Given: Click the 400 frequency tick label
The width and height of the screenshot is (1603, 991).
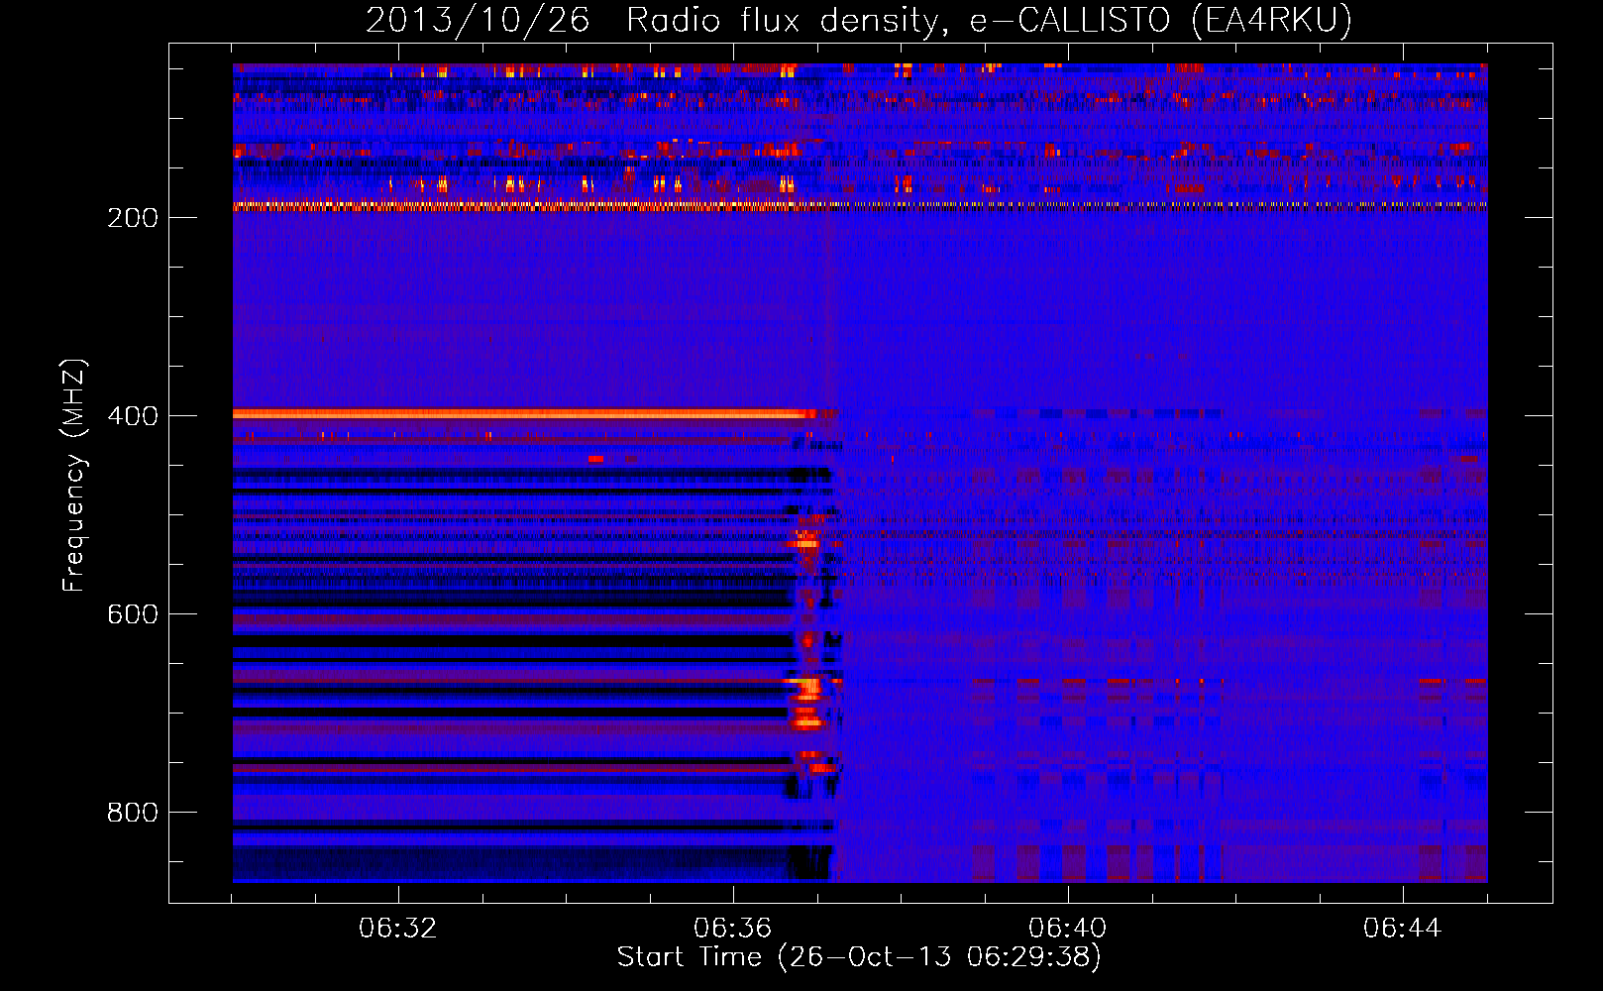Looking at the screenshot, I should point(133,416).
